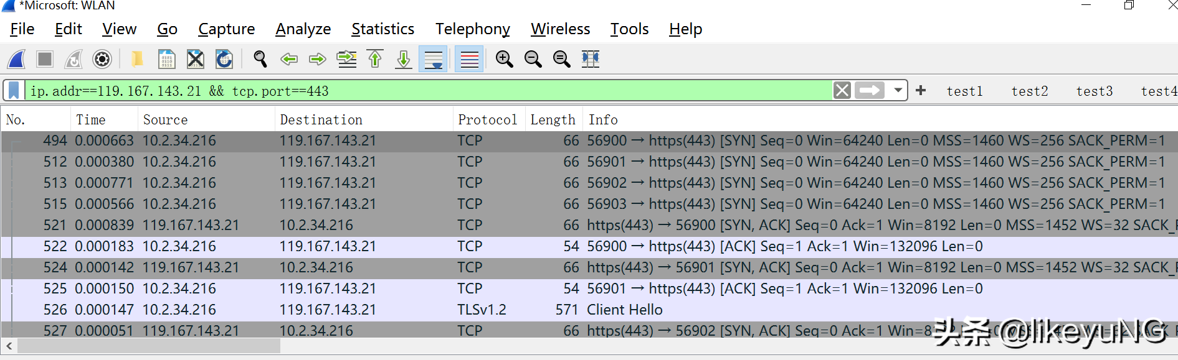The image size is (1178, 360).
Task: Reset text to normal size
Action: 561,59
